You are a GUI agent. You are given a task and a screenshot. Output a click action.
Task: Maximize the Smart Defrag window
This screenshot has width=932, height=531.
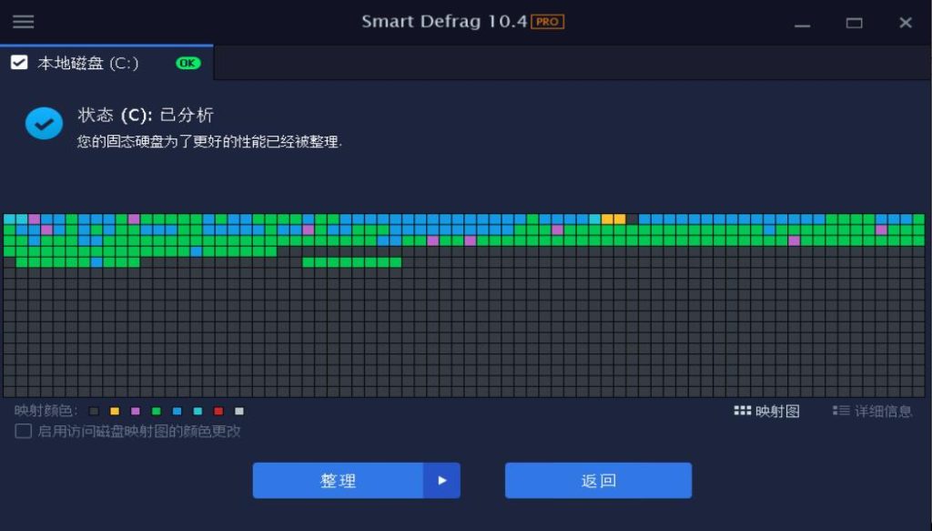[x=854, y=23]
